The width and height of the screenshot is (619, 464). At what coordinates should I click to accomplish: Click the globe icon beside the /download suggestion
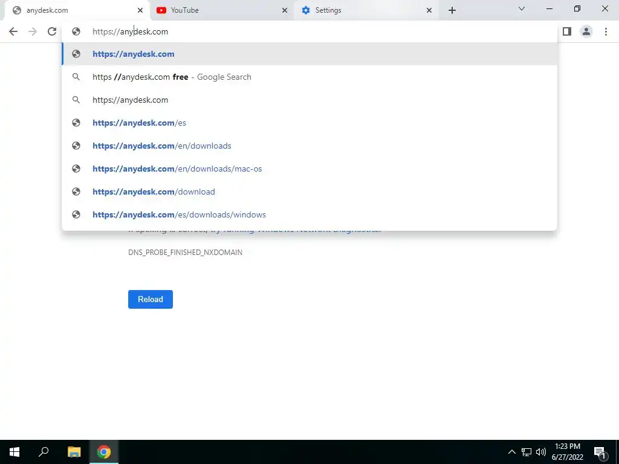(x=76, y=192)
